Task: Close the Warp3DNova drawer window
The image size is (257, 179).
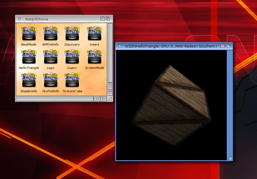Action: pyautogui.click(x=20, y=19)
